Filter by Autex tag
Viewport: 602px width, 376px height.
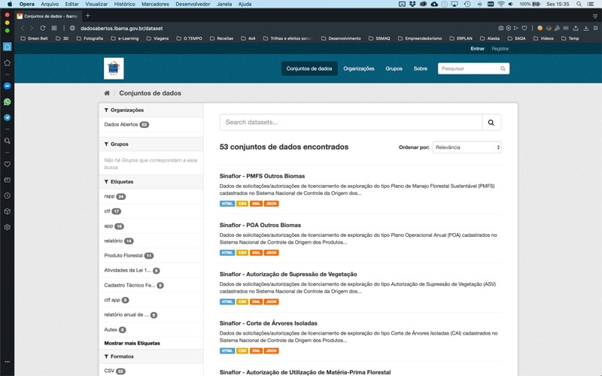click(115, 329)
